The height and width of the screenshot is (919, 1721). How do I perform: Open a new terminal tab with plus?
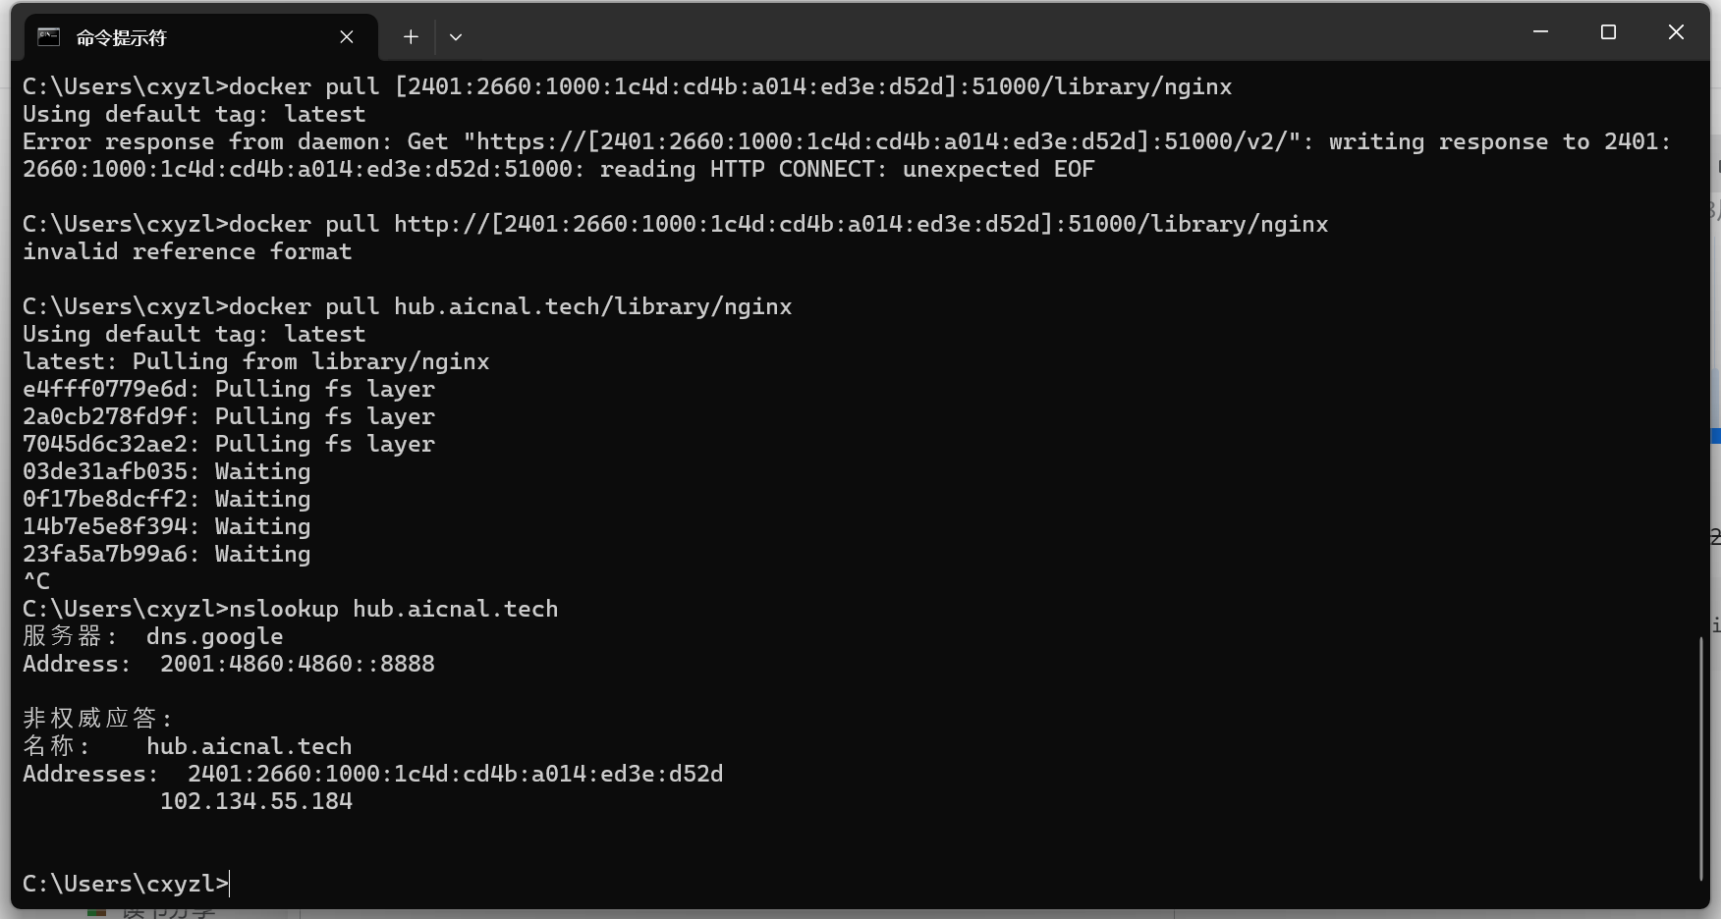tap(411, 37)
